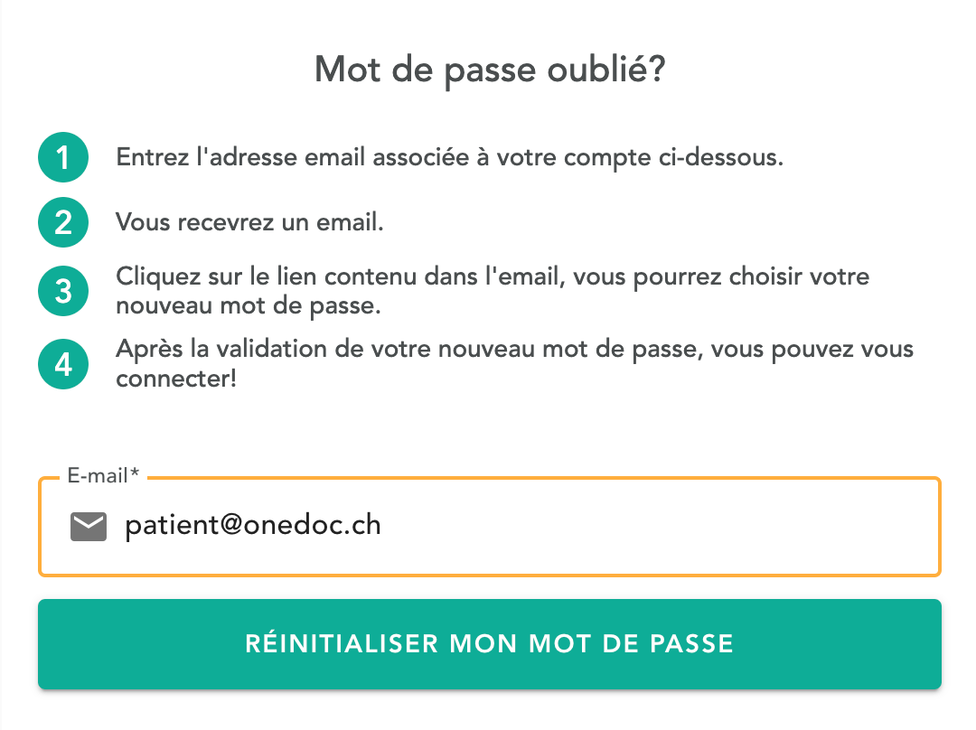The height and width of the screenshot is (730, 976).
Task: Click the word "connecter!" in step four
Action: pos(176,379)
